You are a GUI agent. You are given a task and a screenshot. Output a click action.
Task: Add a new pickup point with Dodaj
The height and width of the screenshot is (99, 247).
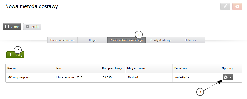(x=15, y=55)
